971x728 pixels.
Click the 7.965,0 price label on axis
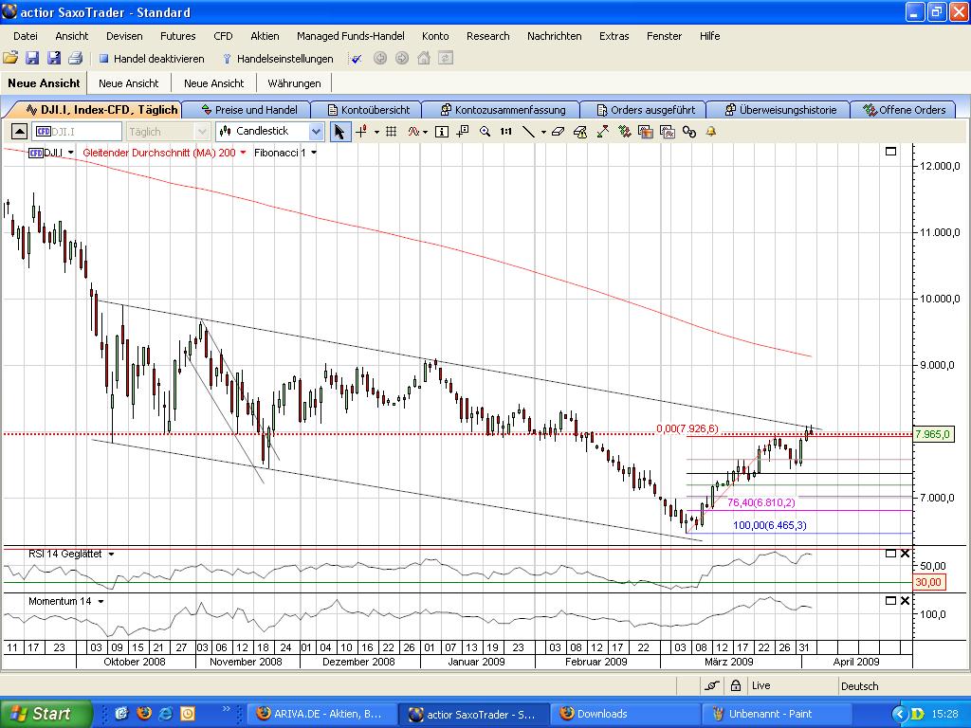pos(933,434)
